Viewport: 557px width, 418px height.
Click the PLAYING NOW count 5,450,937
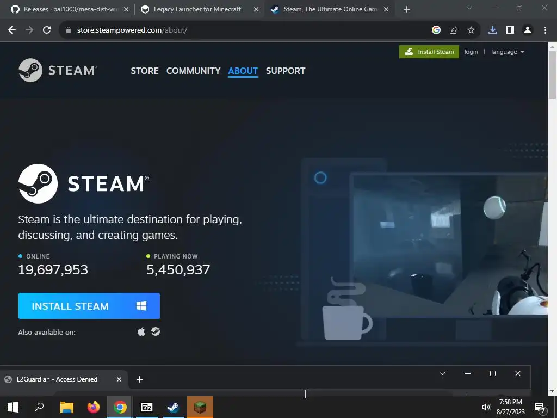coord(178,270)
